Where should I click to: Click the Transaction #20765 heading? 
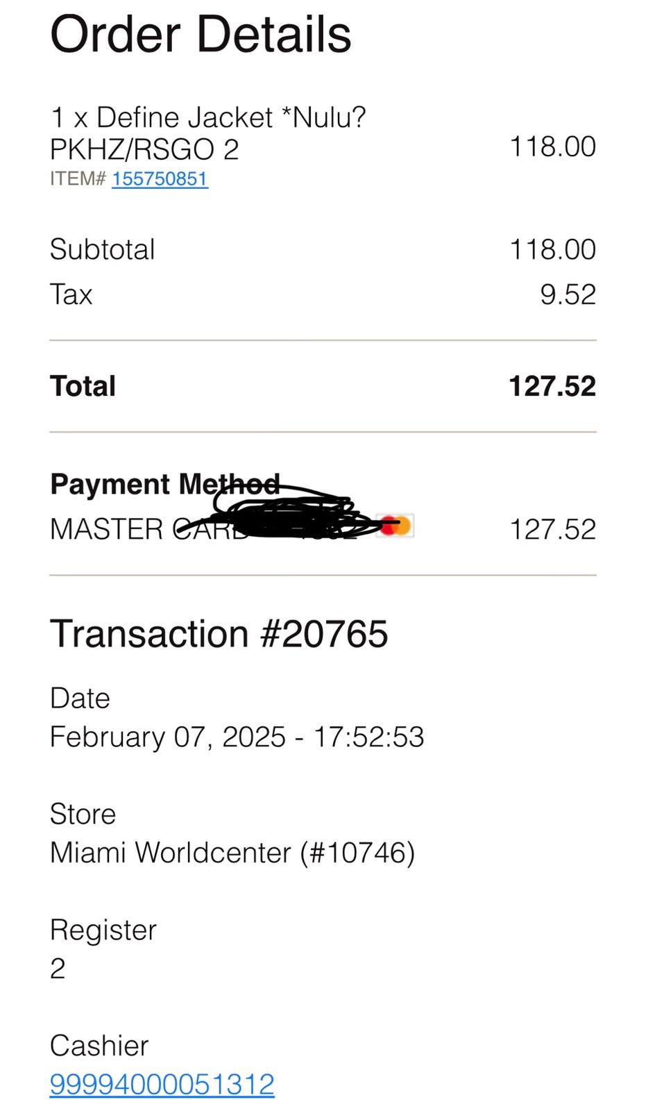point(219,633)
